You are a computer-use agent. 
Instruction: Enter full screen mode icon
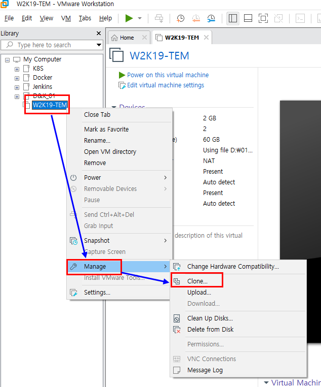click(263, 18)
